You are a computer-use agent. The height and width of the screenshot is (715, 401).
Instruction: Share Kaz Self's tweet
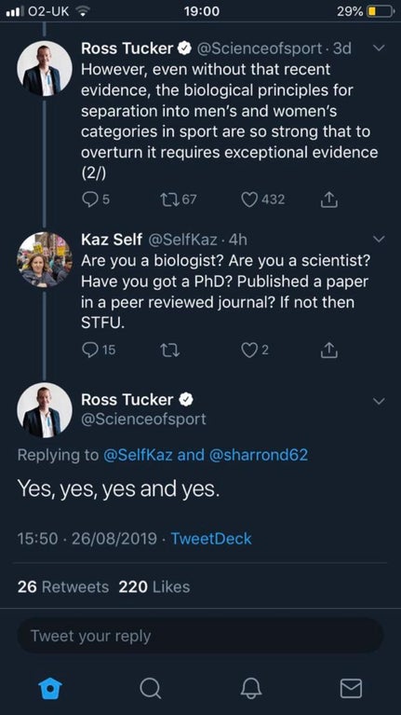pyautogui.click(x=329, y=350)
